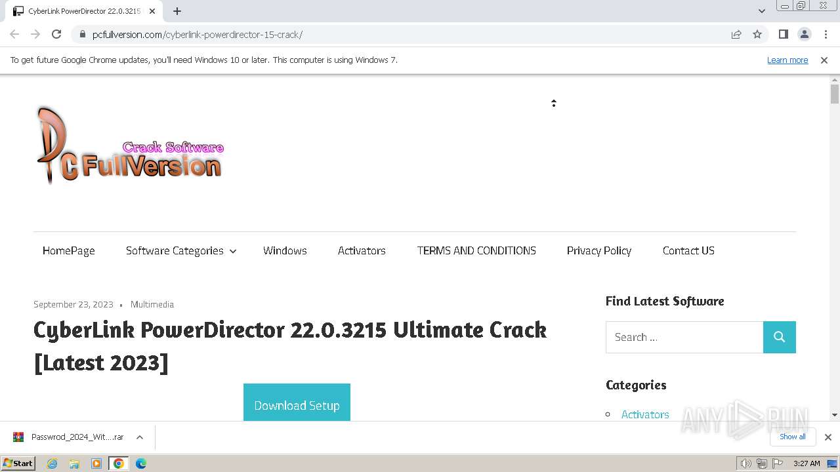
Task: Click the network tray icon
Action: [x=761, y=463]
